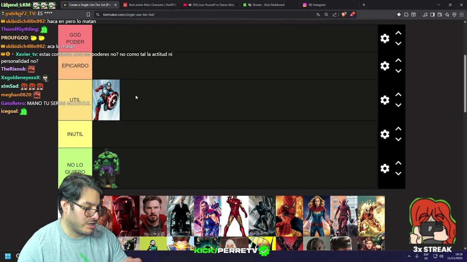The height and width of the screenshot is (262, 467).
Task: Click the NO LO QUIERO tier label
Action: pos(75,168)
